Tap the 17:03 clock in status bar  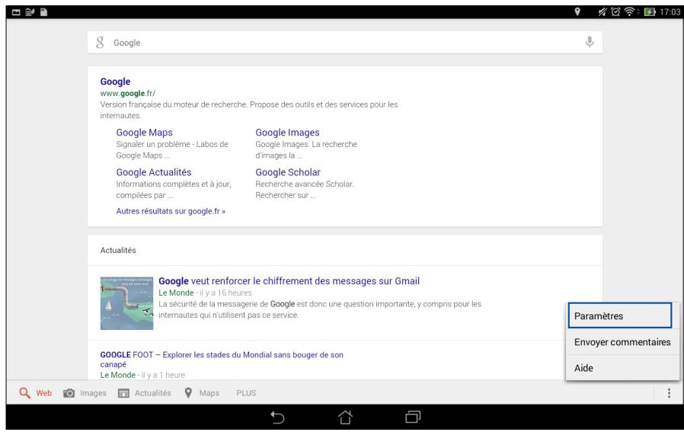pos(670,11)
